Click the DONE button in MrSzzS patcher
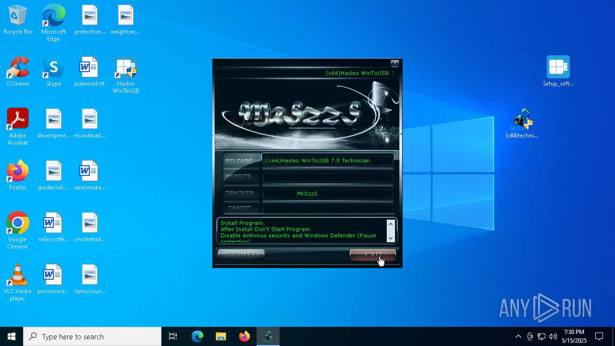 (x=241, y=255)
